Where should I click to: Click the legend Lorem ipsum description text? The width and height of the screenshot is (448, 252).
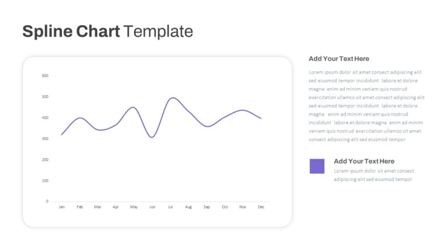pos(374,175)
